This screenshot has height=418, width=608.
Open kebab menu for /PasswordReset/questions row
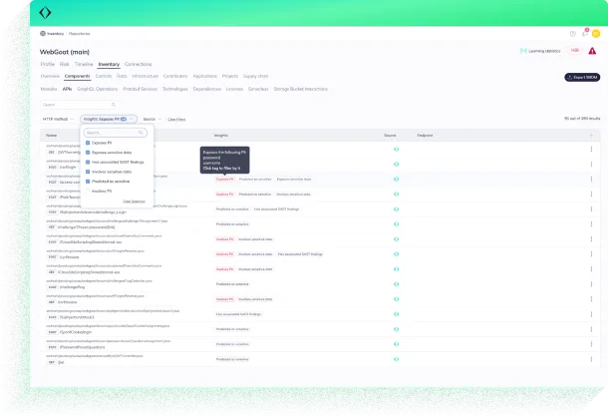591,344
